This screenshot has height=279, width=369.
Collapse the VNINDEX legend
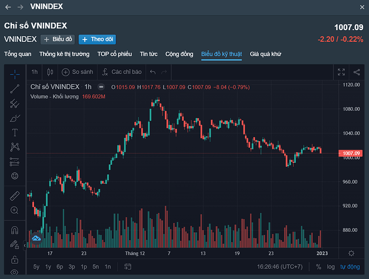click(x=101, y=87)
